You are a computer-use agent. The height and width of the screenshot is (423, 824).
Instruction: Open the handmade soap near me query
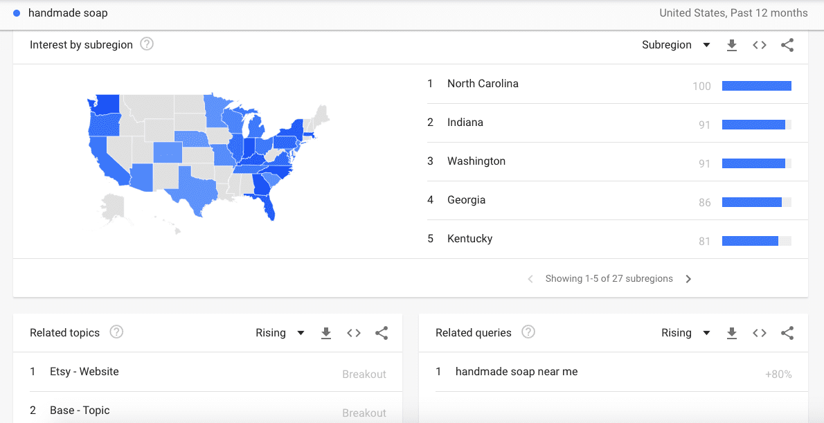pos(517,372)
